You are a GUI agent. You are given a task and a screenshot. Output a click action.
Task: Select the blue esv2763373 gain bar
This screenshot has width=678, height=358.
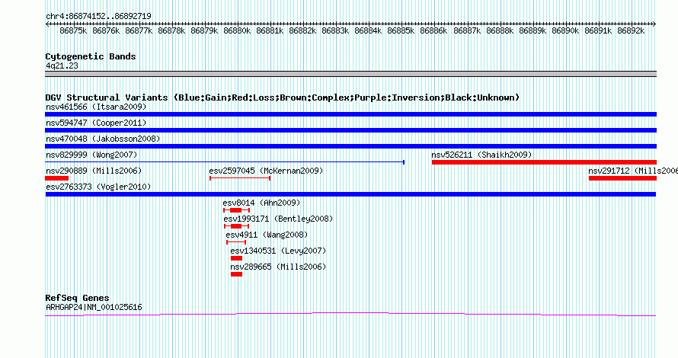(350, 194)
